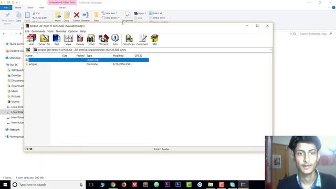Image resolution: width=336 pixels, height=189 pixels.
Task: Click the View file toolbar icon
Action: click(68, 40)
